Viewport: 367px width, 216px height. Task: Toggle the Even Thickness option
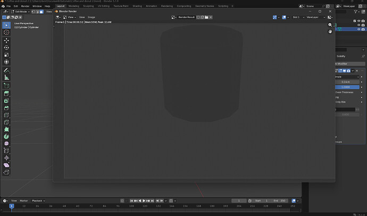[344, 92]
